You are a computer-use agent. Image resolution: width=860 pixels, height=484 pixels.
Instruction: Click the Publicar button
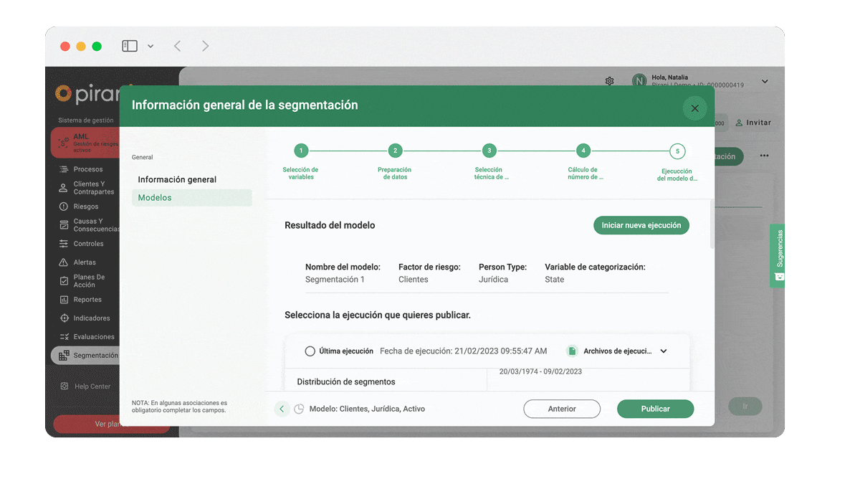655,409
